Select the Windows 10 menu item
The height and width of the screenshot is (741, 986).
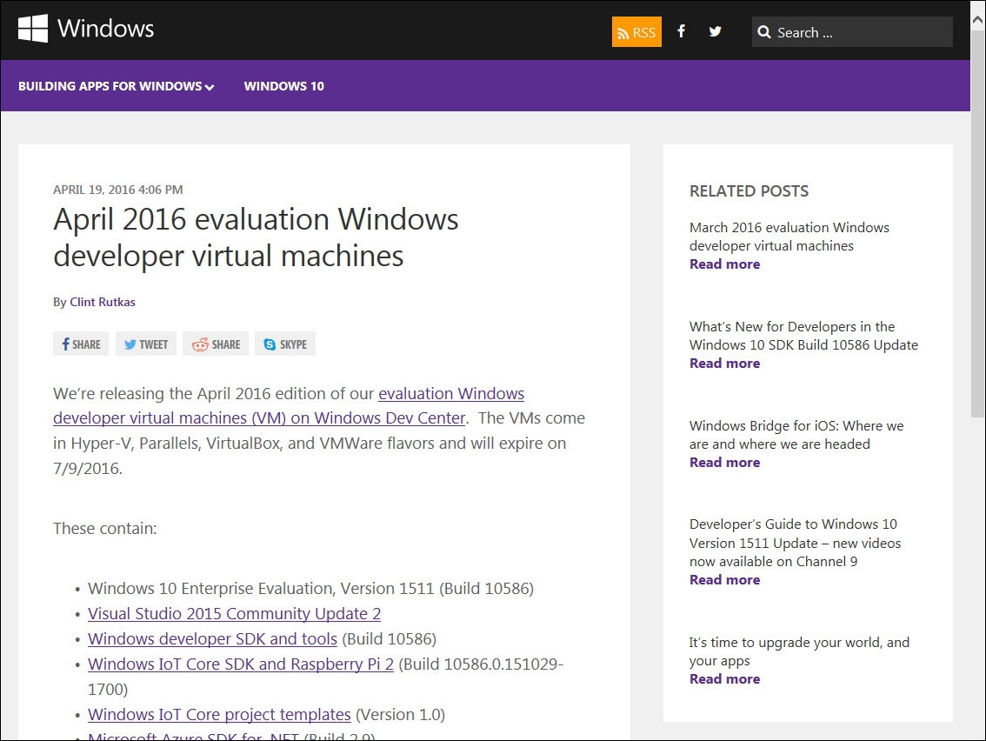pos(283,85)
